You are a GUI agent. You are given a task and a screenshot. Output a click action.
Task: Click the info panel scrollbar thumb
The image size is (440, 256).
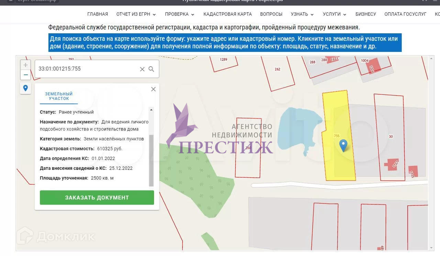coord(151,160)
